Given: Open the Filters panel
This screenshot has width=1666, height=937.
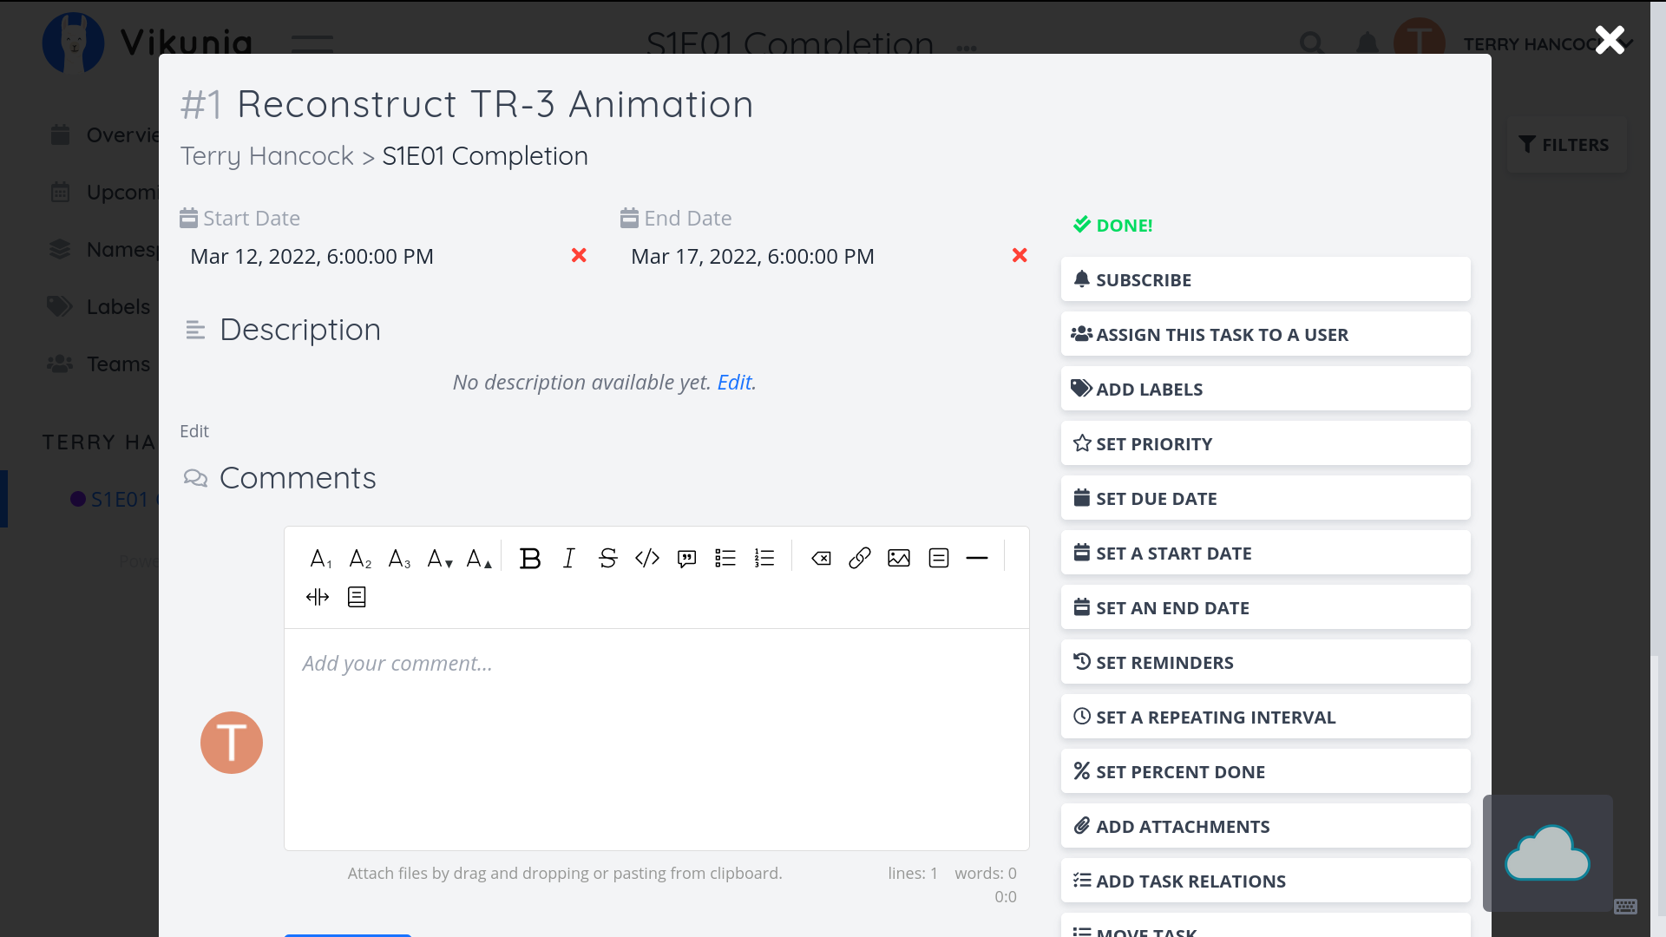Looking at the screenshot, I should (1565, 145).
